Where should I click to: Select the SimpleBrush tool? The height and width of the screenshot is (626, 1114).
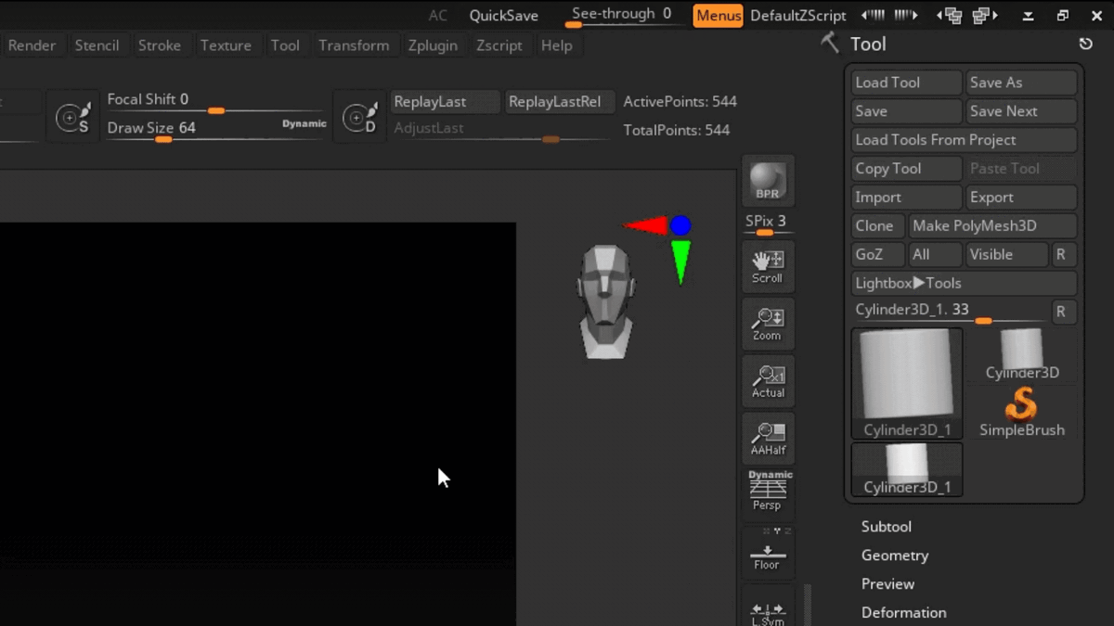coord(1022,413)
